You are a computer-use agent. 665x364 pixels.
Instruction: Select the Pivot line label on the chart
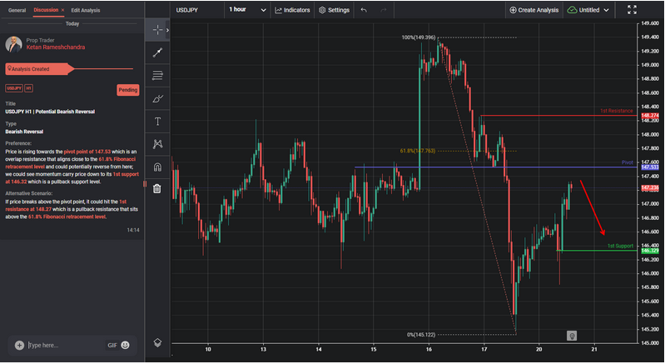point(628,162)
